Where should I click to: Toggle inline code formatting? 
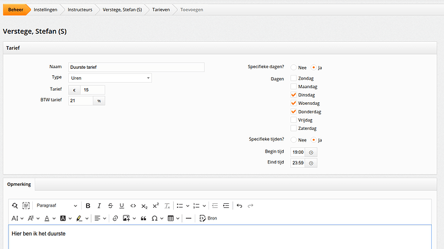pyautogui.click(x=133, y=206)
